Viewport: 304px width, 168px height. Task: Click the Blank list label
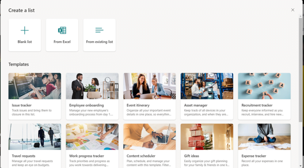pyautogui.click(x=25, y=42)
